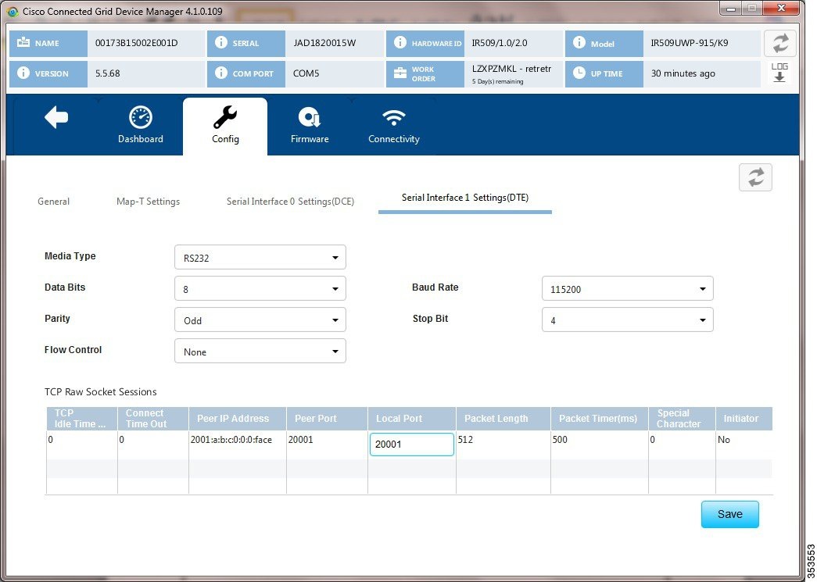Click the Peer Port column header
This screenshot has height=582, width=817.
tap(328, 419)
